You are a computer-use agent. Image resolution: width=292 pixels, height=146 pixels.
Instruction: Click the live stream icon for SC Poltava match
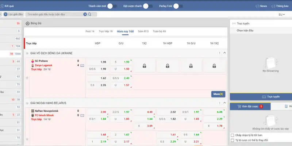(82, 65)
